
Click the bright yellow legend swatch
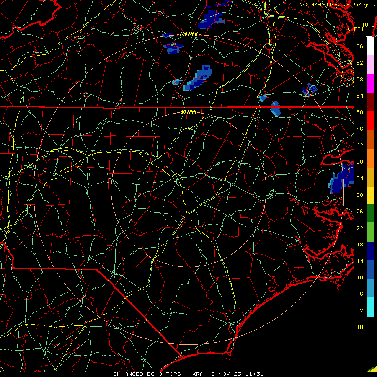tap(370, 195)
